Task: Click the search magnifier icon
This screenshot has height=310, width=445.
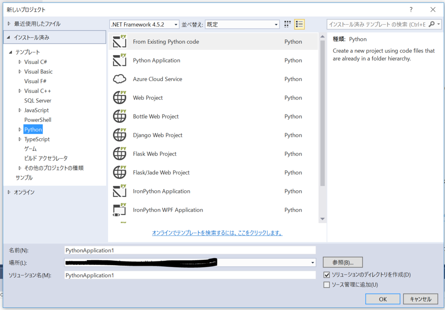Action: pyautogui.click(x=432, y=24)
